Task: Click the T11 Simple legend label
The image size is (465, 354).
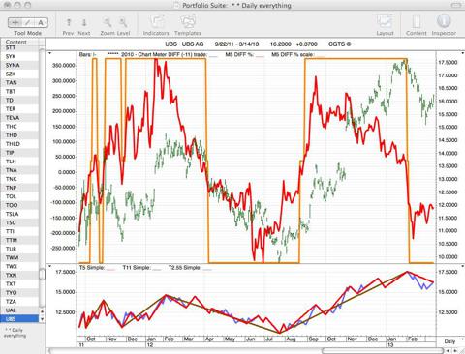Action: 138,268
